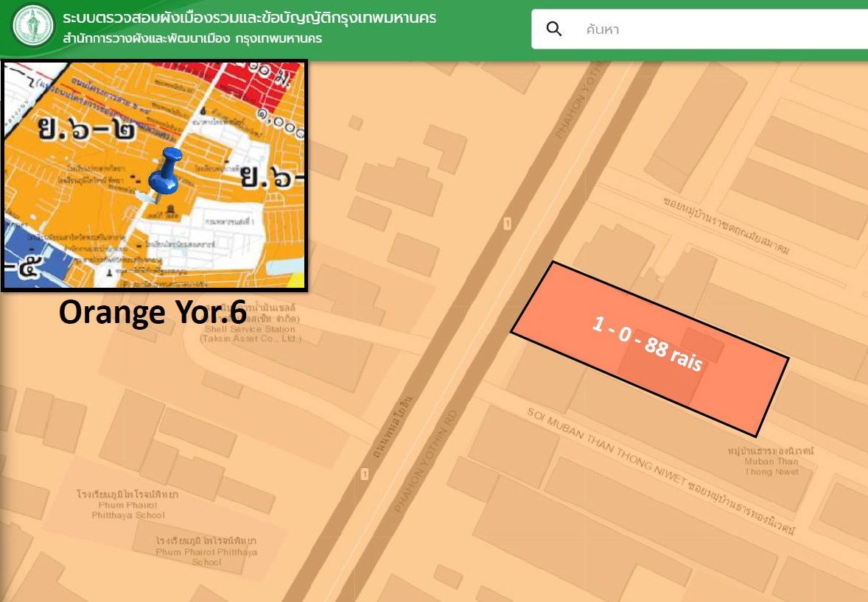The width and height of the screenshot is (868, 602).
Task: Click the Muban Than Thong Niwet village label
Action: coord(771,461)
